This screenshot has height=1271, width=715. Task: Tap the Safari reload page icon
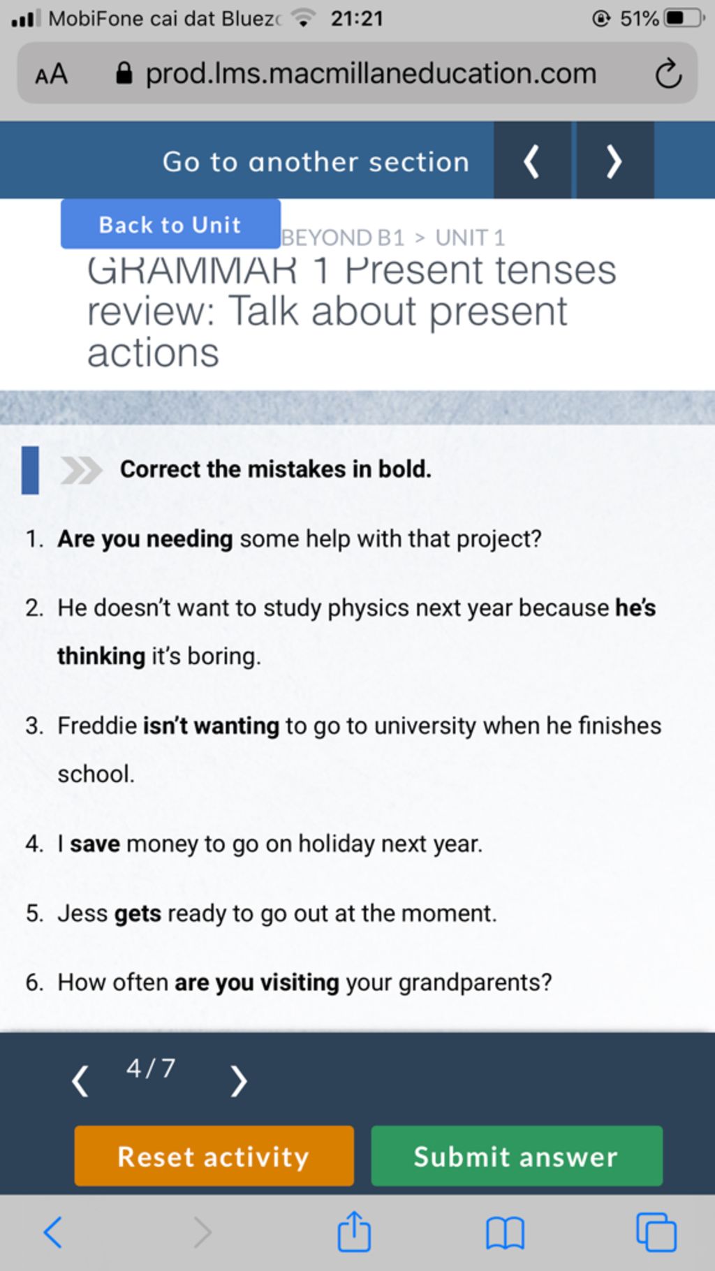click(x=668, y=74)
